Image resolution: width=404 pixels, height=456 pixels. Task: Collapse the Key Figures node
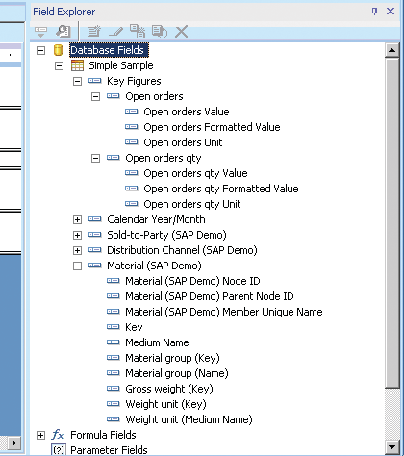point(77,82)
